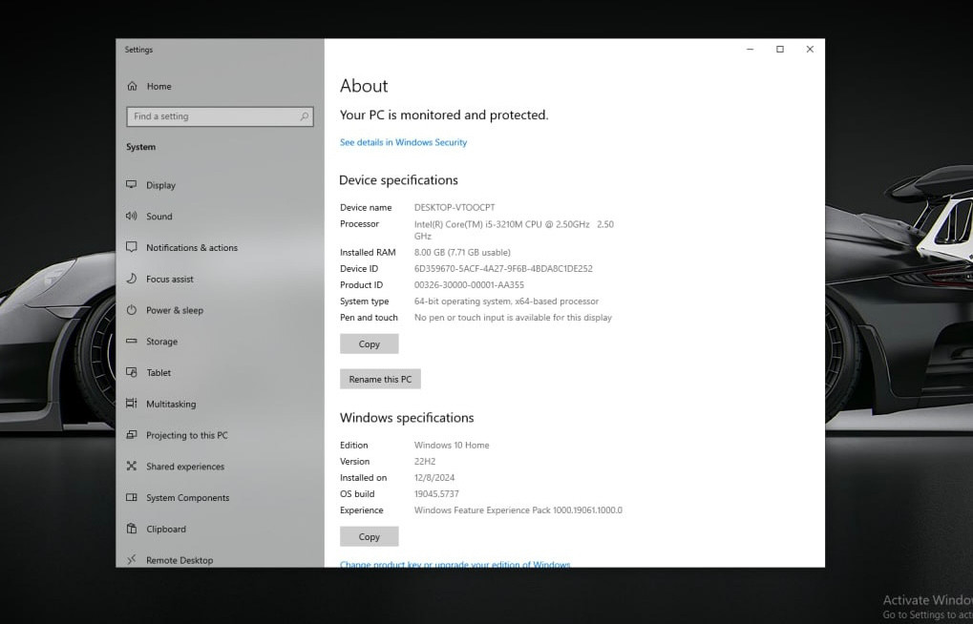Click the edition value Windows 10 Home
The image size is (973, 624).
[x=452, y=445]
